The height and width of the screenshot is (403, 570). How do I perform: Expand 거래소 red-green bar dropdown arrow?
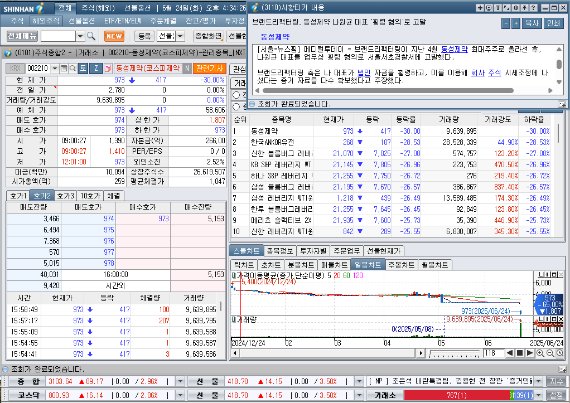click(x=539, y=395)
